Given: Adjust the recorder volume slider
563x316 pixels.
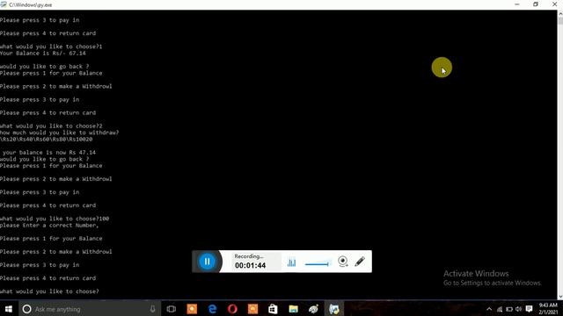Looking at the screenshot, I should coord(318,264).
